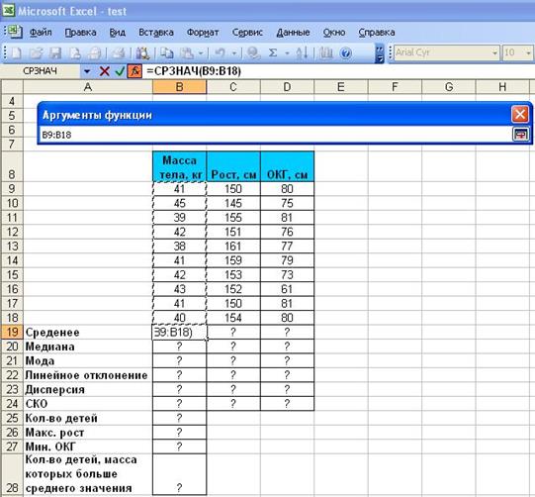This screenshot has height=497, width=535.
Task: Select column D header
Action: click(287, 87)
